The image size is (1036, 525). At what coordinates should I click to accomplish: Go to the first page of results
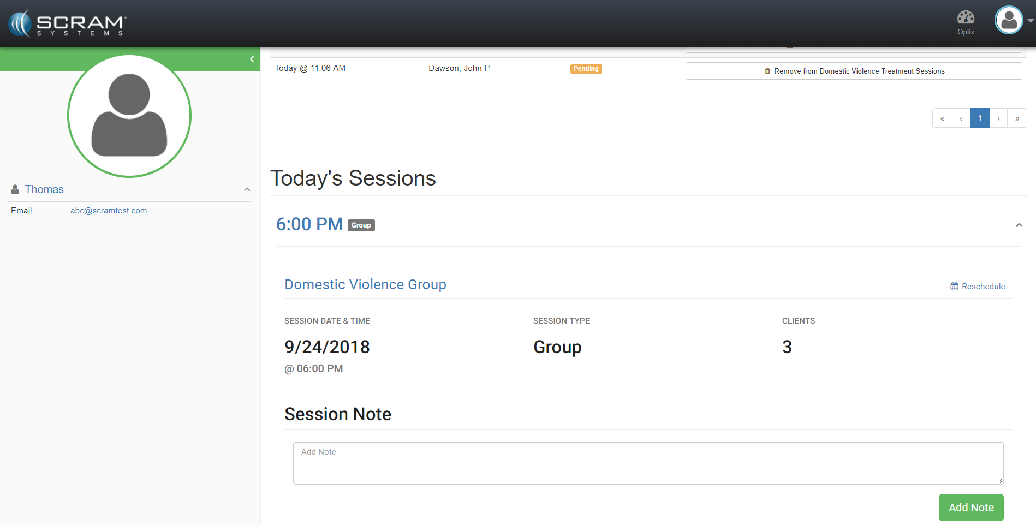[942, 118]
